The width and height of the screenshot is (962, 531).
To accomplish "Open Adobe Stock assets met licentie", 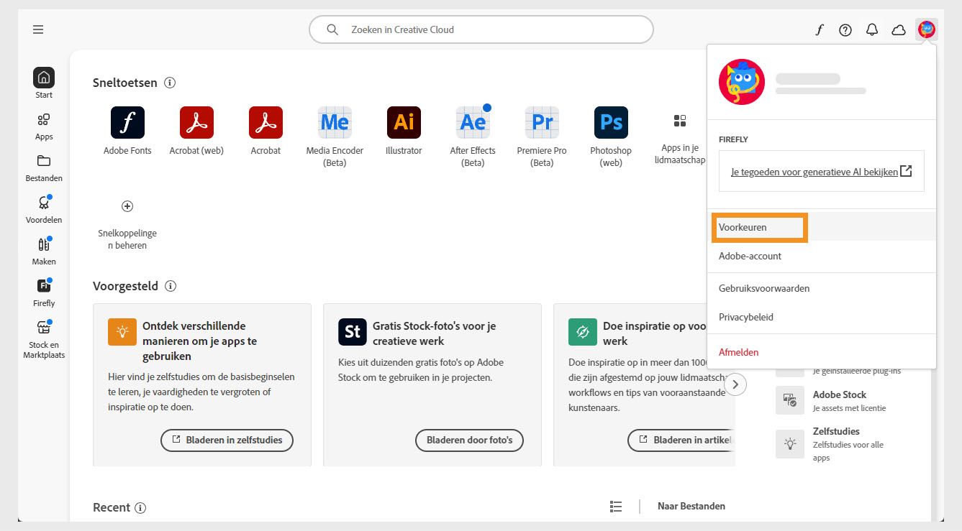I will pos(831,400).
